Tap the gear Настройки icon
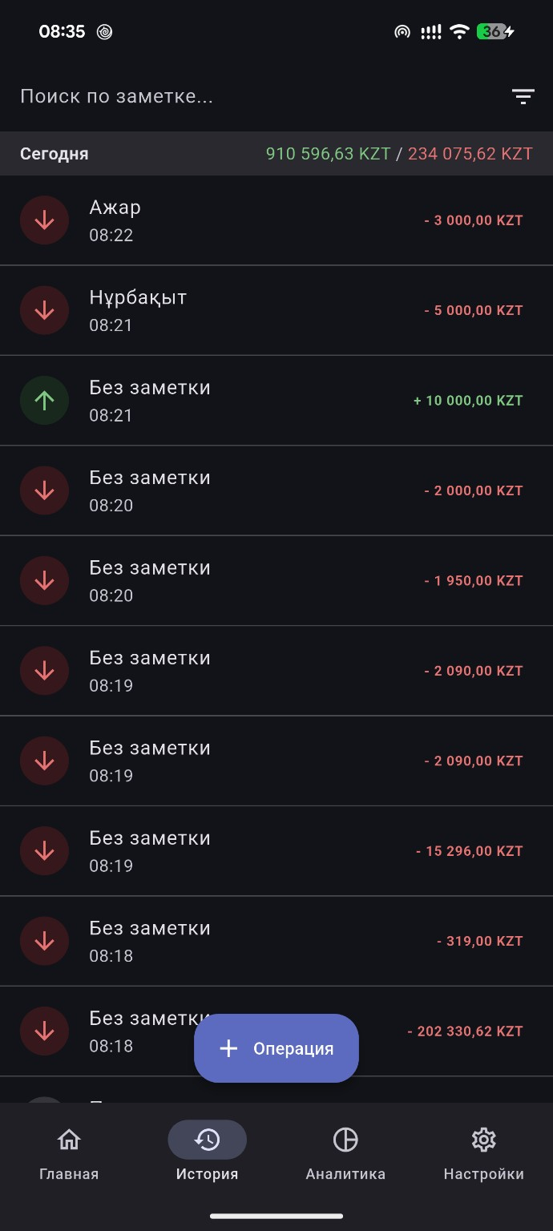This screenshot has height=1231, width=553. 483,1140
